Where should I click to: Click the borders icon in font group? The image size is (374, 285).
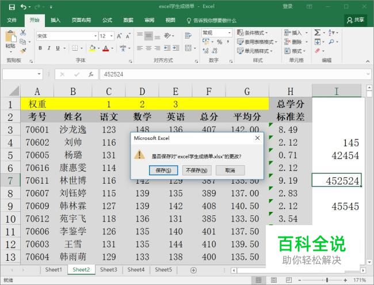(x=75, y=48)
